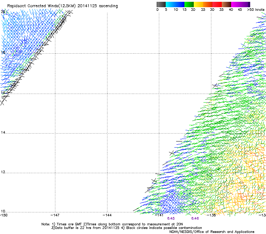Click the 'Data buffer is 22 hrs' note
The image size is (266, 234).
(73, 228)
